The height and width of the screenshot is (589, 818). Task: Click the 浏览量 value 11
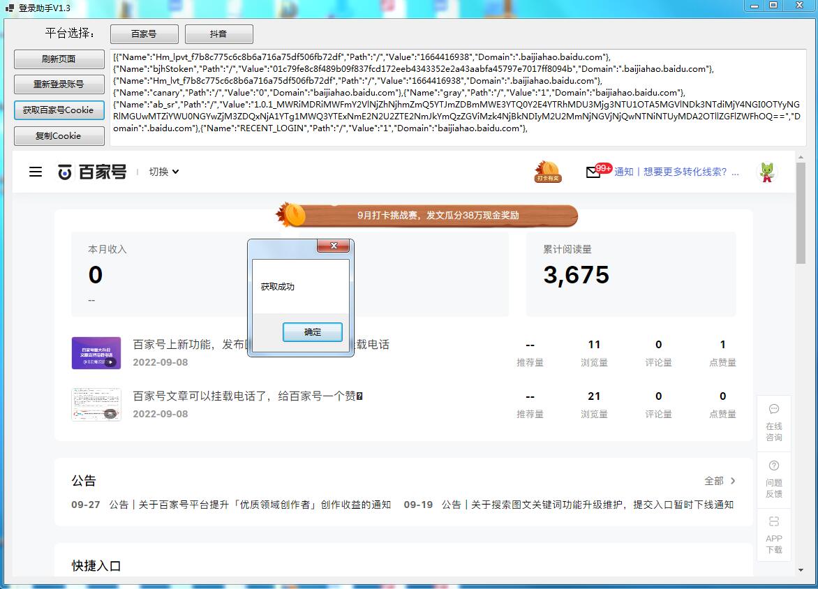(594, 344)
